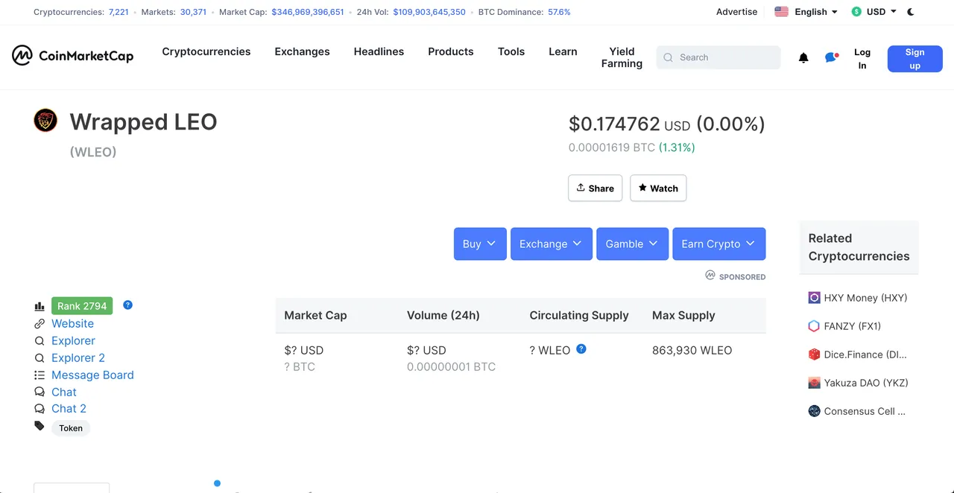Click the link icon beside Website

(40, 324)
